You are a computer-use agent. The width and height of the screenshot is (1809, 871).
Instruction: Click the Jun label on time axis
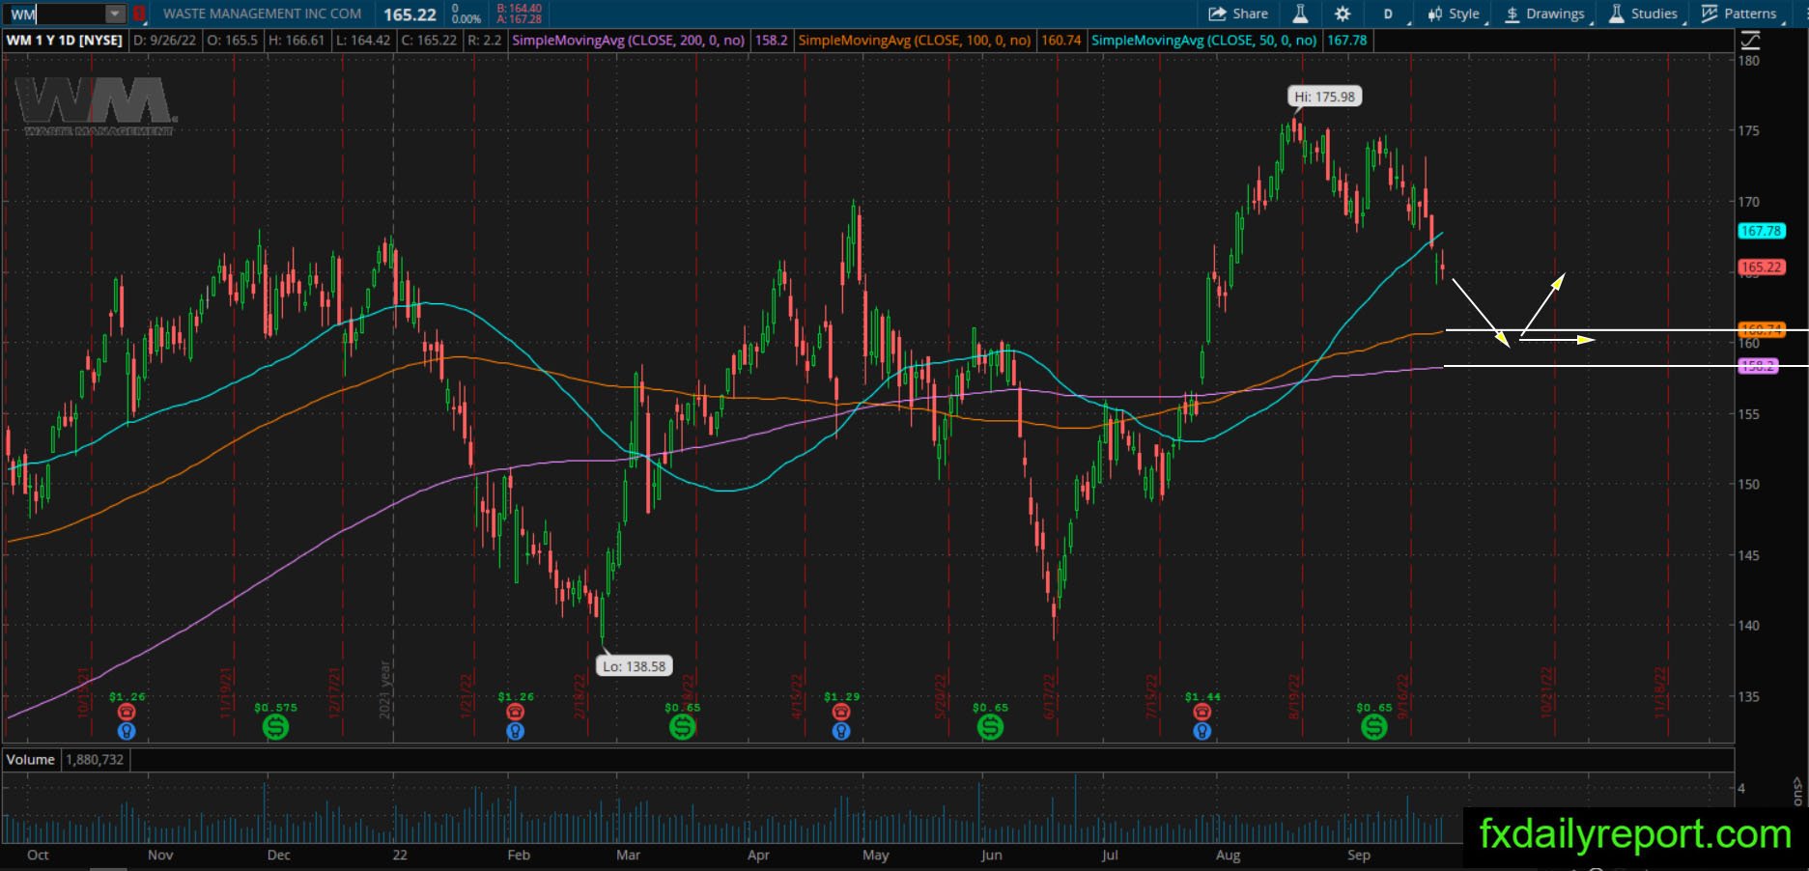click(991, 855)
